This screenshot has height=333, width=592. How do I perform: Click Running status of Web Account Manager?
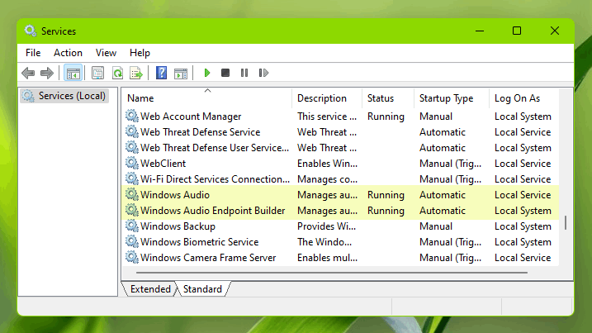click(386, 117)
